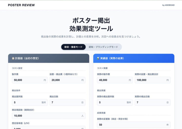Screen dimensions: 182x129
Task: Click the POSTER REVIEW logo
Action: (x=21, y=5)
